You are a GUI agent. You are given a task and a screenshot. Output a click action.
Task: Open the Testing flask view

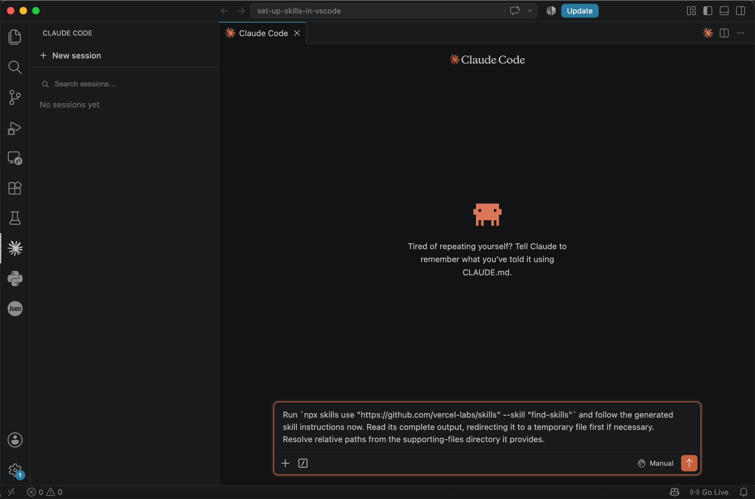(15, 218)
